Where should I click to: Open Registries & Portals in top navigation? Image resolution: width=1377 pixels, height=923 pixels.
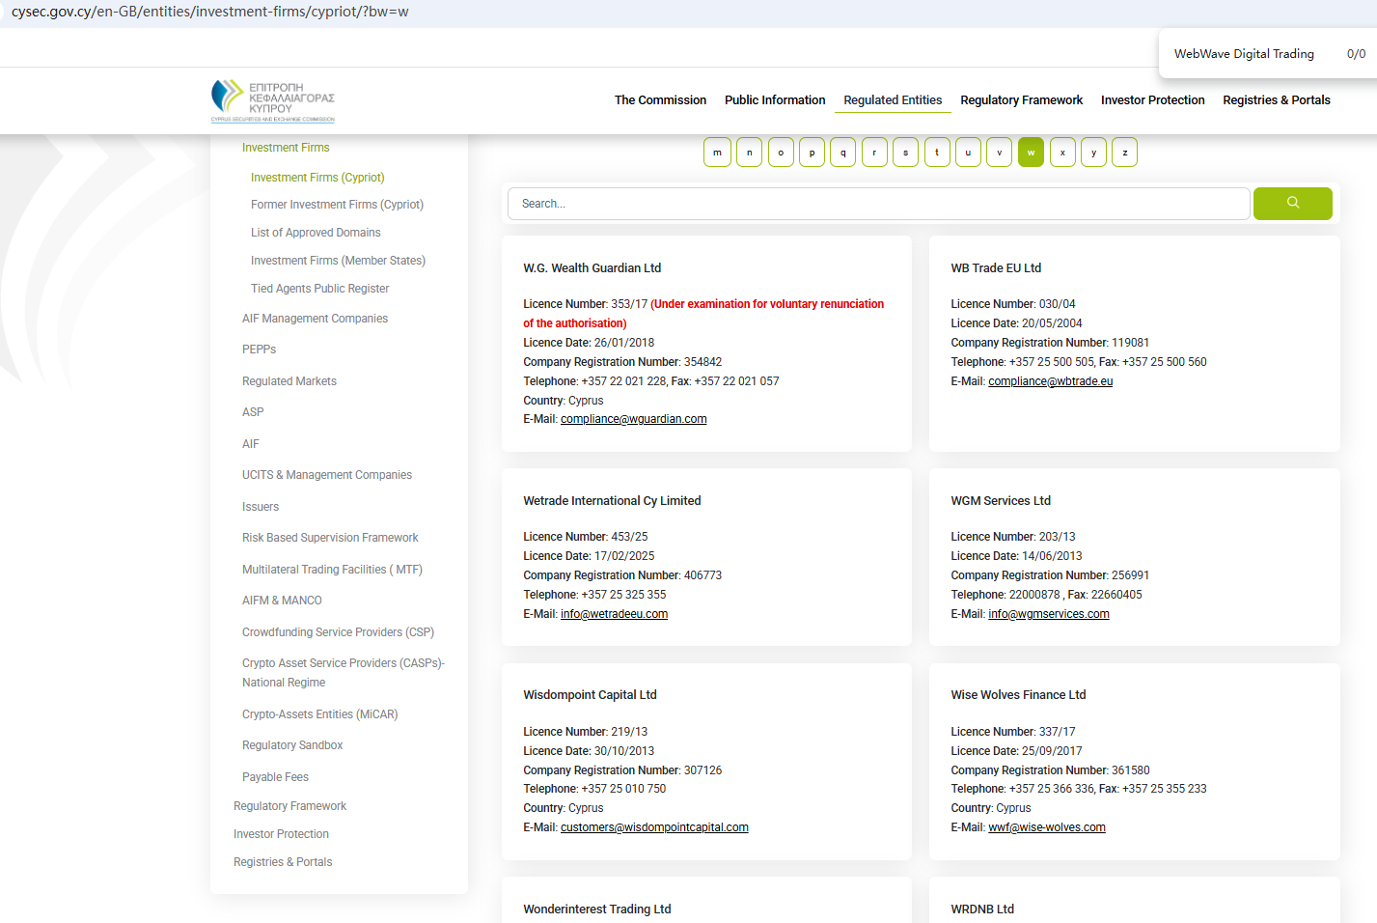1276,100
